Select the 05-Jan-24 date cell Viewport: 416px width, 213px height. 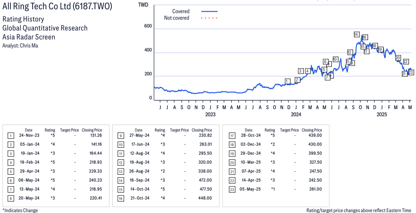click(x=29, y=144)
